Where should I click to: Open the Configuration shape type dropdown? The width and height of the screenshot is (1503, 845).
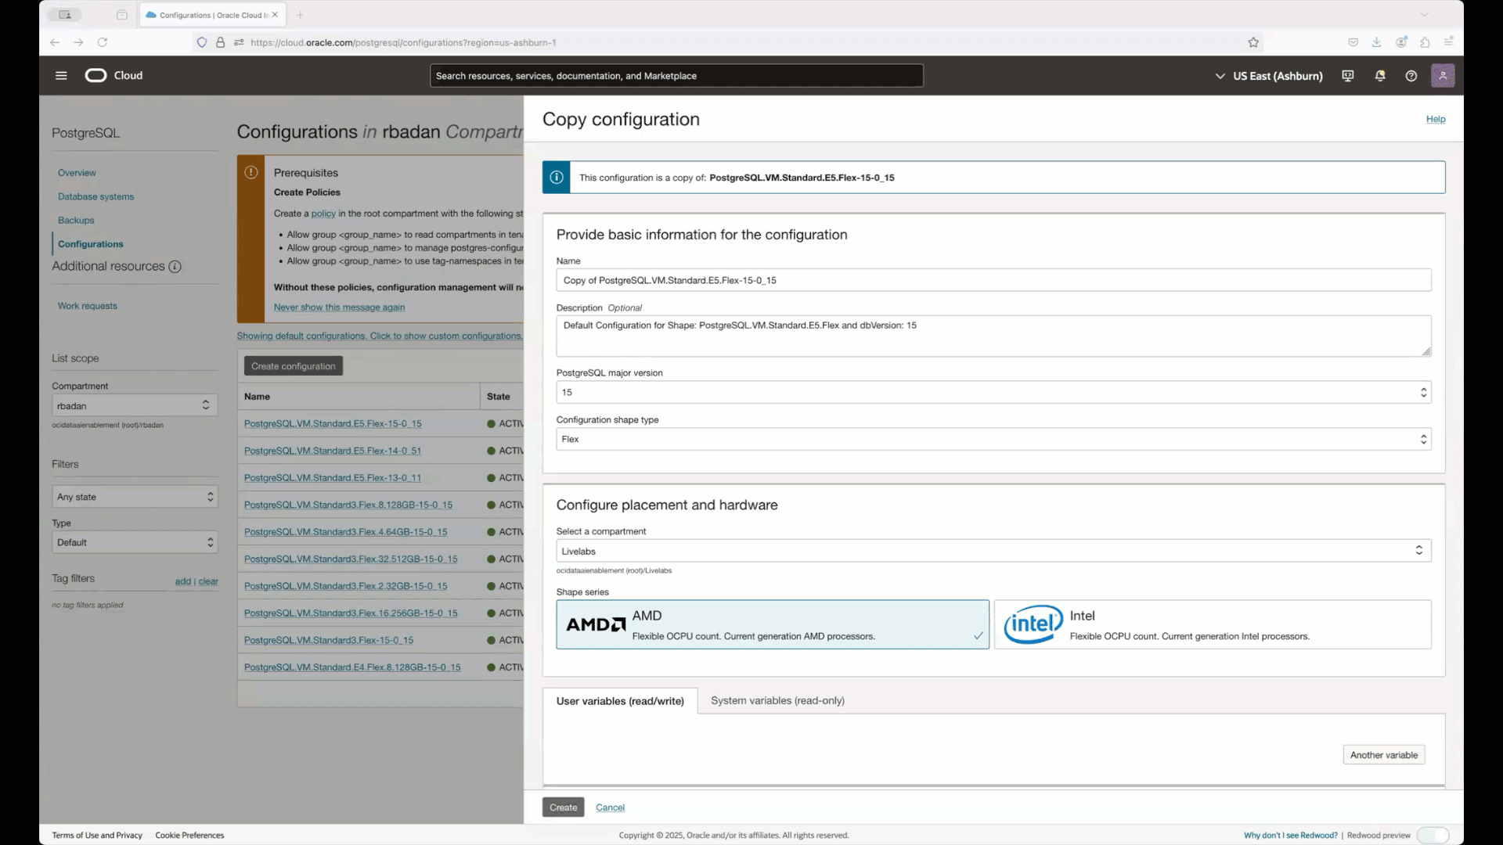[1422, 439]
